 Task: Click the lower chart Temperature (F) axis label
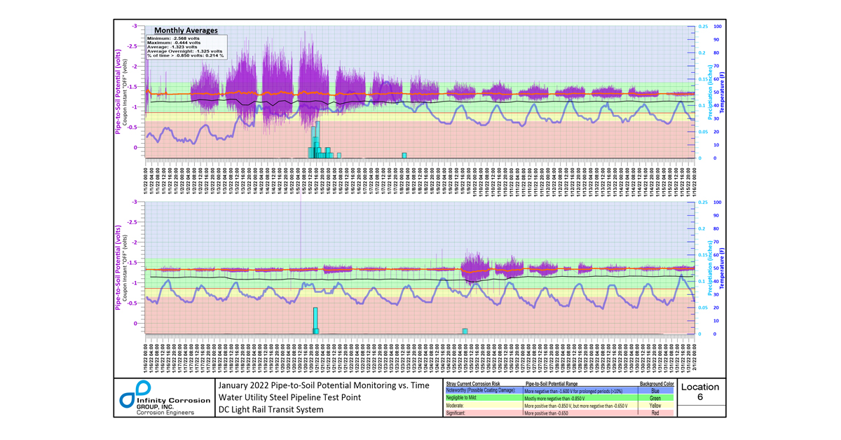719,268
